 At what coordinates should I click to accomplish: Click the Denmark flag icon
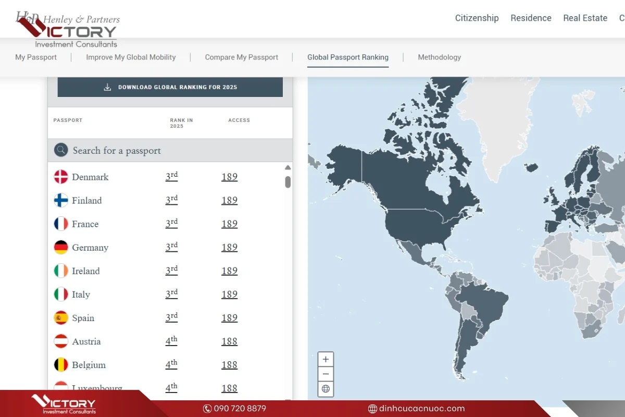[61, 177]
